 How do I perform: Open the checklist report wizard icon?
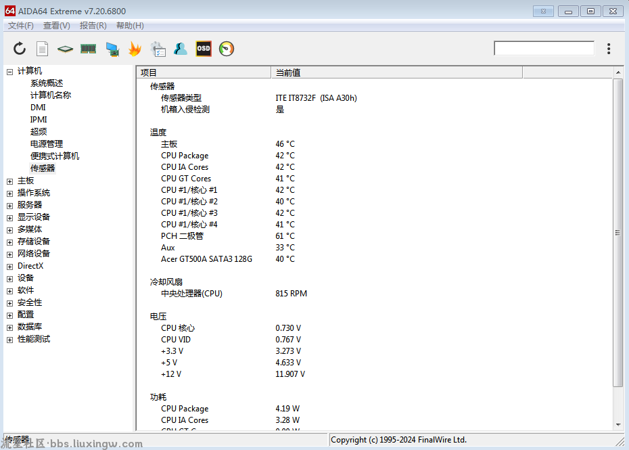pos(158,49)
